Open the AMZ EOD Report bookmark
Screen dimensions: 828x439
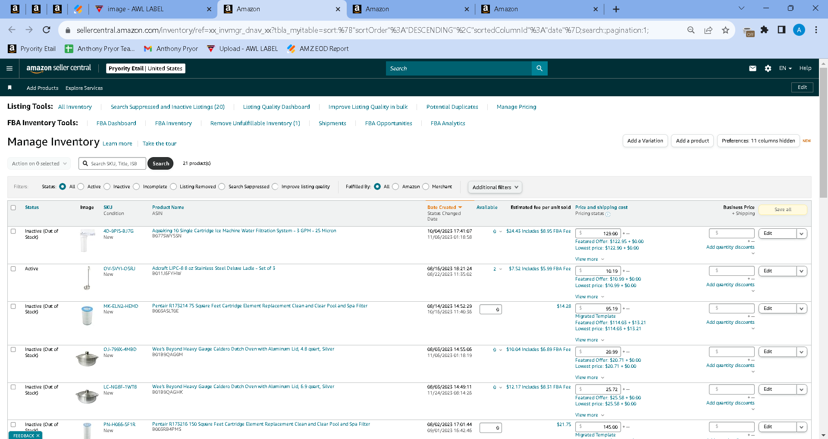pyautogui.click(x=318, y=49)
